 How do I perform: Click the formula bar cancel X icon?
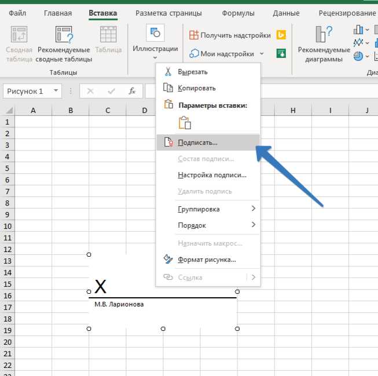(90, 91)
